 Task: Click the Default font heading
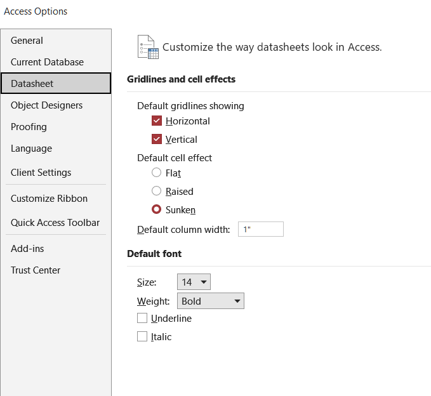pos(154,254)
